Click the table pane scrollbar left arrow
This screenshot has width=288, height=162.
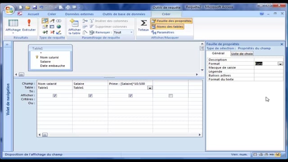(x=16, y=74)
